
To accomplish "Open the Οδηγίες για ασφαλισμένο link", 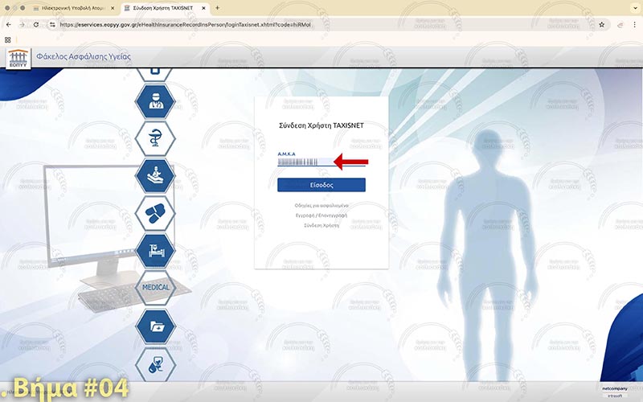I will [x=321, y=206].
